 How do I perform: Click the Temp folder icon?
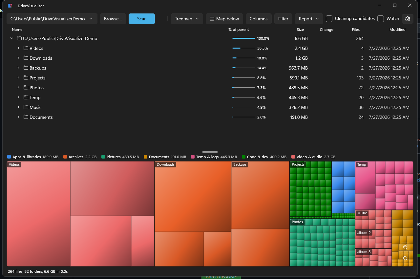click(x=26, y=97)
